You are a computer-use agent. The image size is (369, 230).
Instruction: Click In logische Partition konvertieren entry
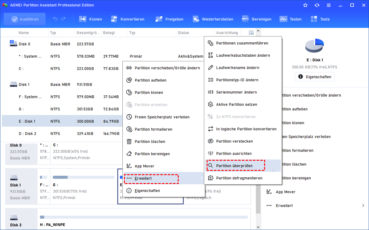tap(243, 129)
